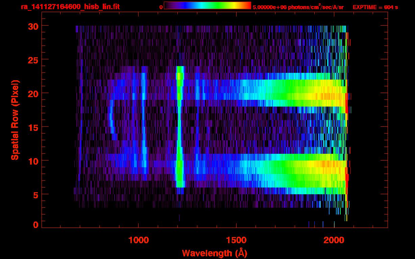Click the 30 spatial row tick label
Viewport: 415px width, 259px height.
(x=33, y=26)
